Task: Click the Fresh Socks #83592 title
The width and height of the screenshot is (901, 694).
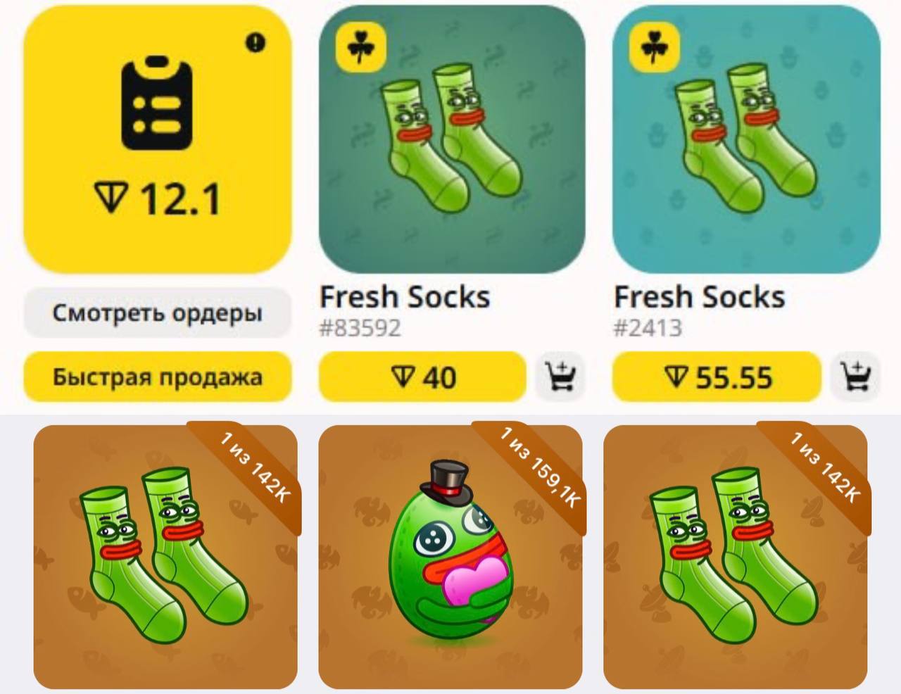Action: pos(405,297)
